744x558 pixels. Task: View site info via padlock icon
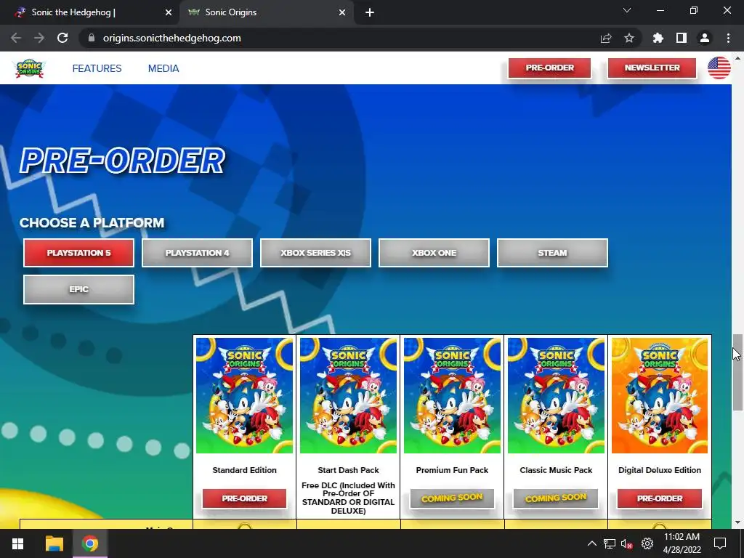coord(92,38)
